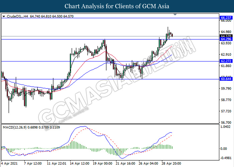Select the 64.296 horizontal line label
Screen dimensions: 234x167
click(x=226, y=39)
